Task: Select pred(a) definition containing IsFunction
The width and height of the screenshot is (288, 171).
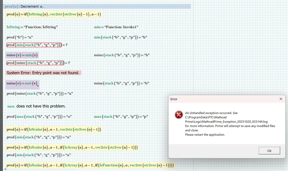Action: (x=90, y=165)
